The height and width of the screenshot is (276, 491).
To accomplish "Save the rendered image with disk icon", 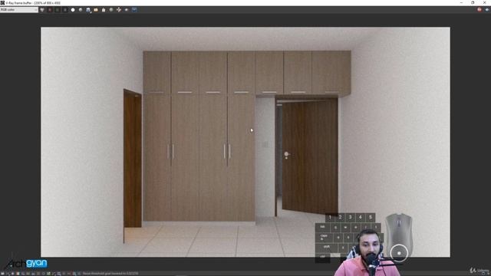I will (88, 10).
